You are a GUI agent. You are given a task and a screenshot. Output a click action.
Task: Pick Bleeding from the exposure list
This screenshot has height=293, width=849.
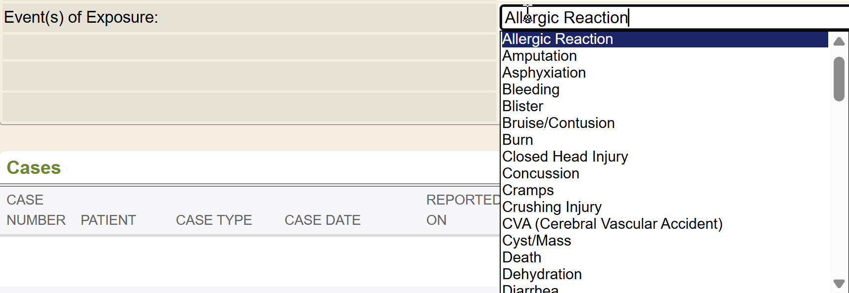pyautogui.click(x=531, y=89)
